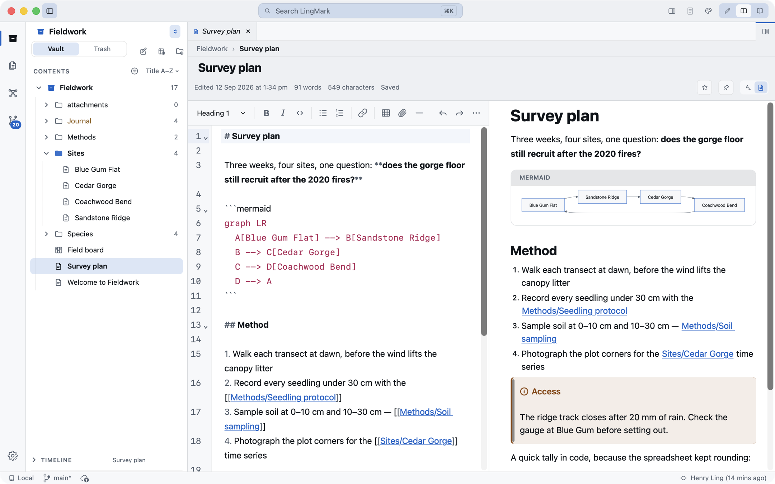
Task: Insert a bulleted list
Action: click(x=323, y=113)
